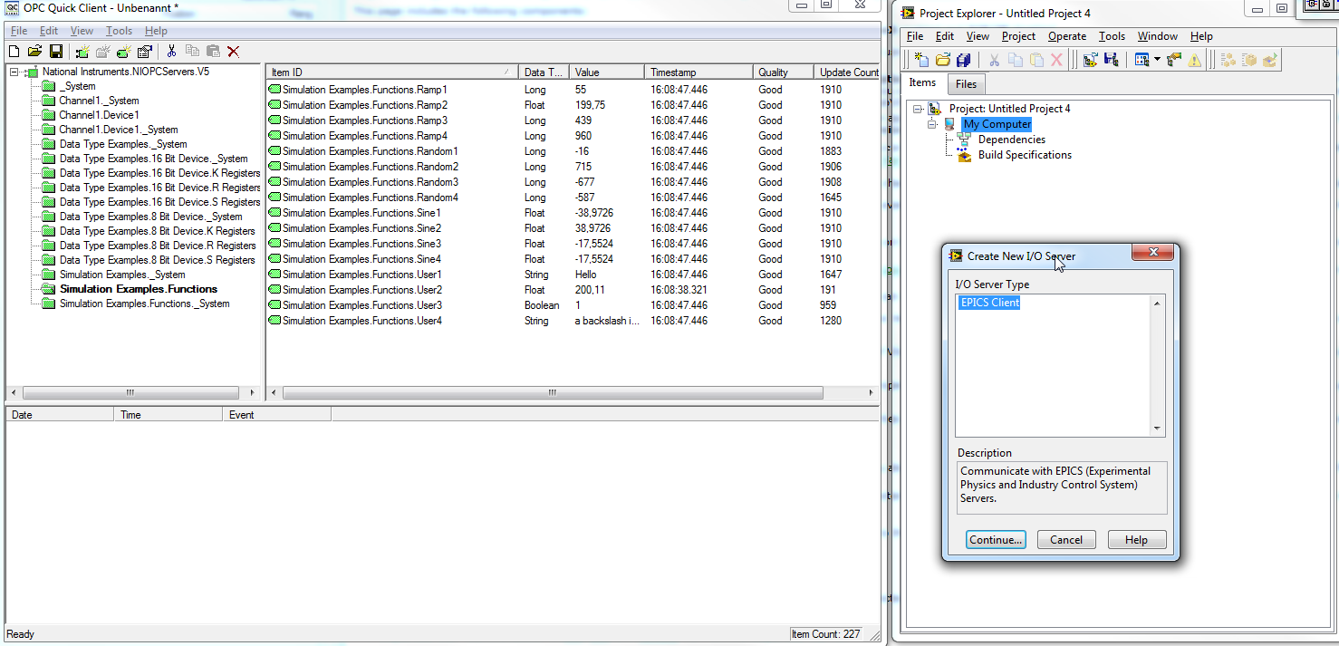Click Cancel button in Create New I/O Server
The width and height of the screenshot is (1339, 646).
pos(1066,540)
